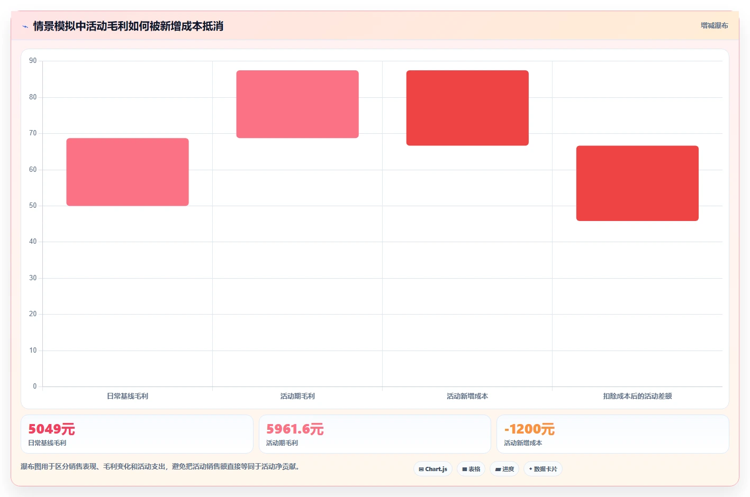Click the x-axis label 活动期毛利
750x497 pixels.
297,396
